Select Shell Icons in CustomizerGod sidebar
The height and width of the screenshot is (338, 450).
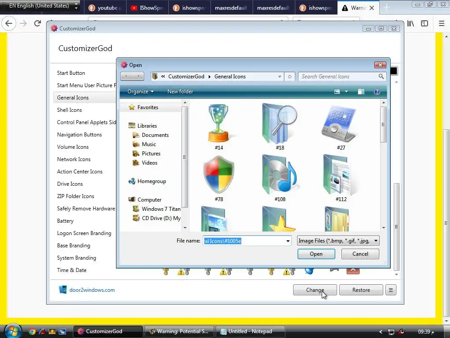click(x=69, y=110)
